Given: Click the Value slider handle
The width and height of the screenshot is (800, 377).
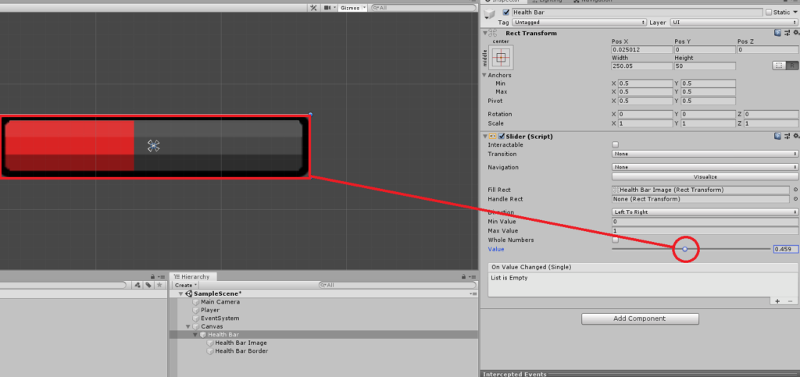Looking at the screenshot, I should (684, 249).
